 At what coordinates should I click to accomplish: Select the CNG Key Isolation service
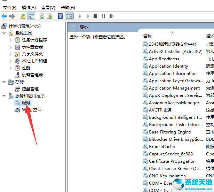167,176
